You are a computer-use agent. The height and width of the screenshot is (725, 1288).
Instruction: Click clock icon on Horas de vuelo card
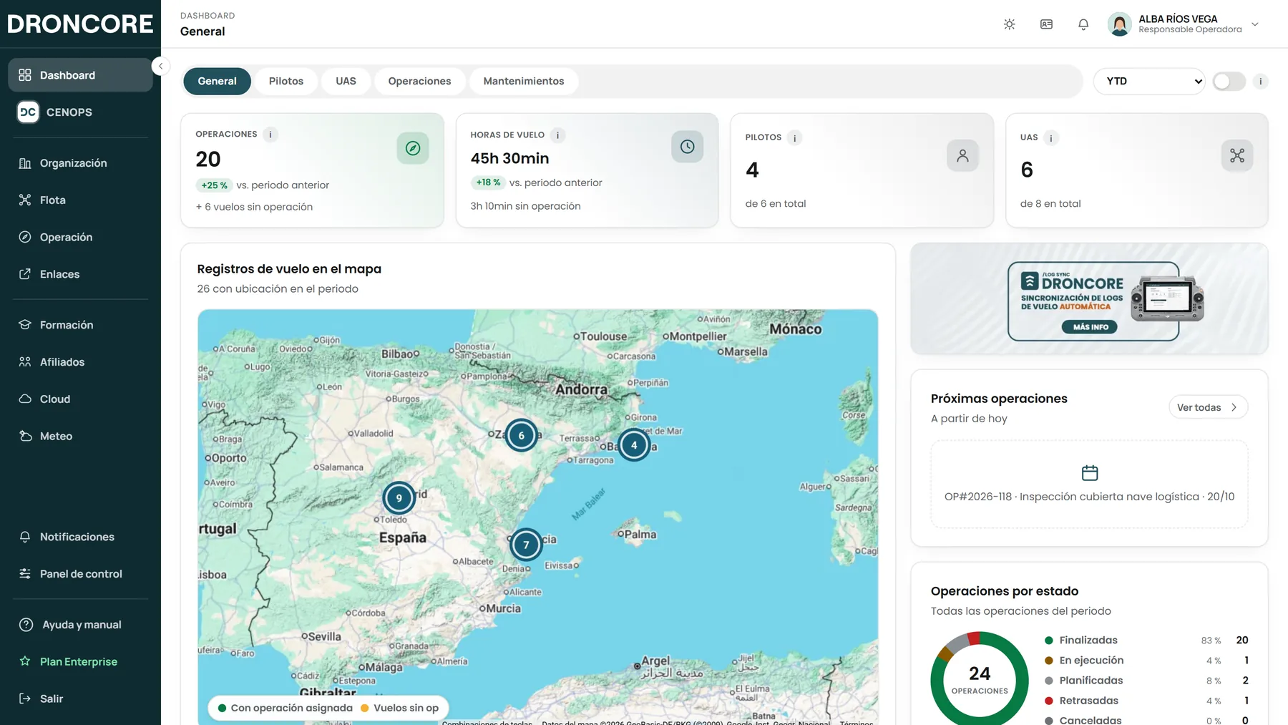[687, 147]
